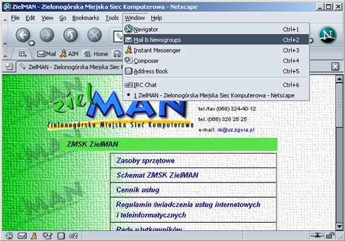Choose Mail & Newsgroups from Window menu

pyautogui.click(x=216, y=40)
